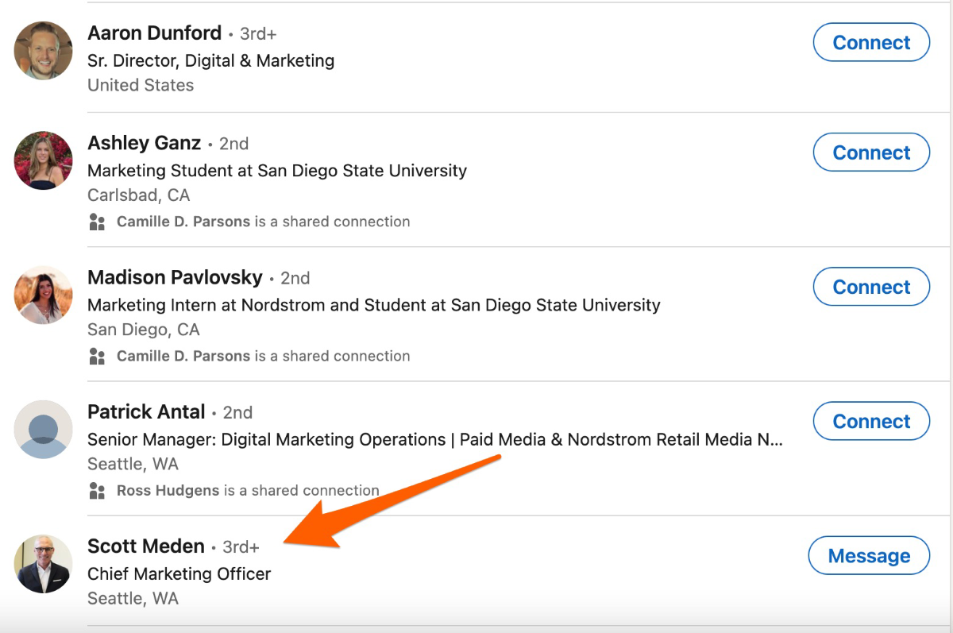This screenshot has width=953, height=633.
Task: Open Madison Pavlovsky's name link
Action: [x=175, y=277]
